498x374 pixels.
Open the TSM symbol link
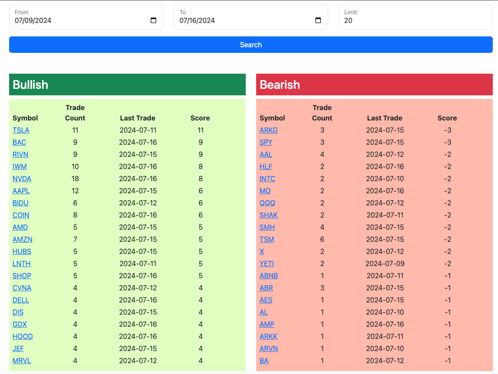(x=267, y=239)
